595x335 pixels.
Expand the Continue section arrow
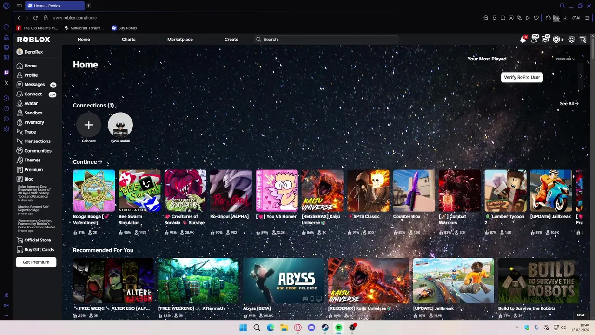click(x=100, y=162)
